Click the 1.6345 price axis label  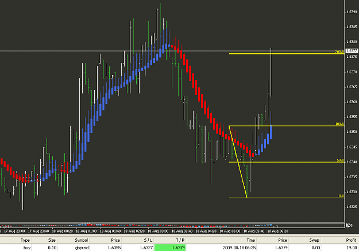coord(352,147)
